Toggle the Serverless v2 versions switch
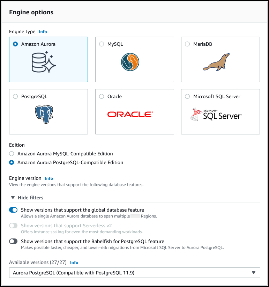Viewport: 269px width, 287px height. click(13, 226)
